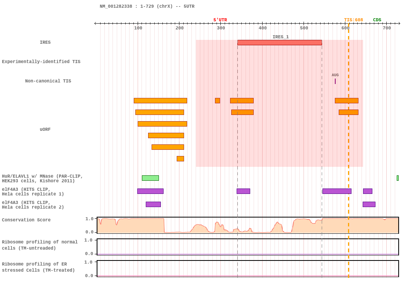Click the IRES track label
The image size is (406, 281).
click(45, 42)
